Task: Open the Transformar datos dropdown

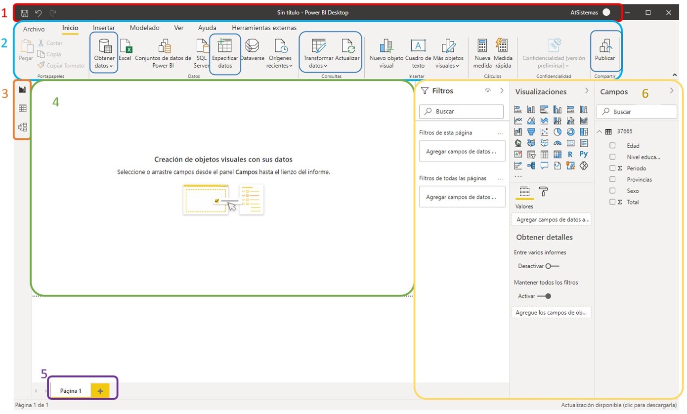Action: coord(318,53)
